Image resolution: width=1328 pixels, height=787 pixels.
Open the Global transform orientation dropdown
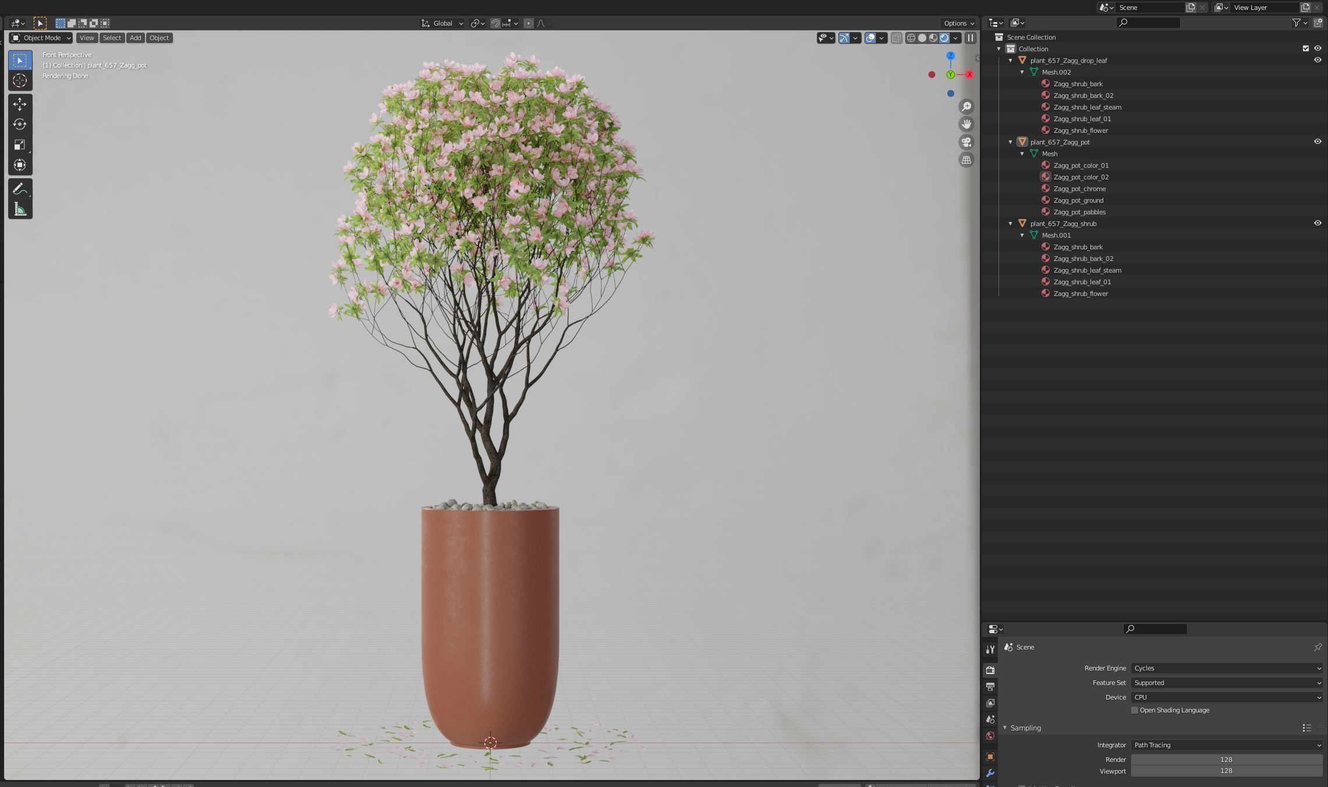tap(442, 23)
